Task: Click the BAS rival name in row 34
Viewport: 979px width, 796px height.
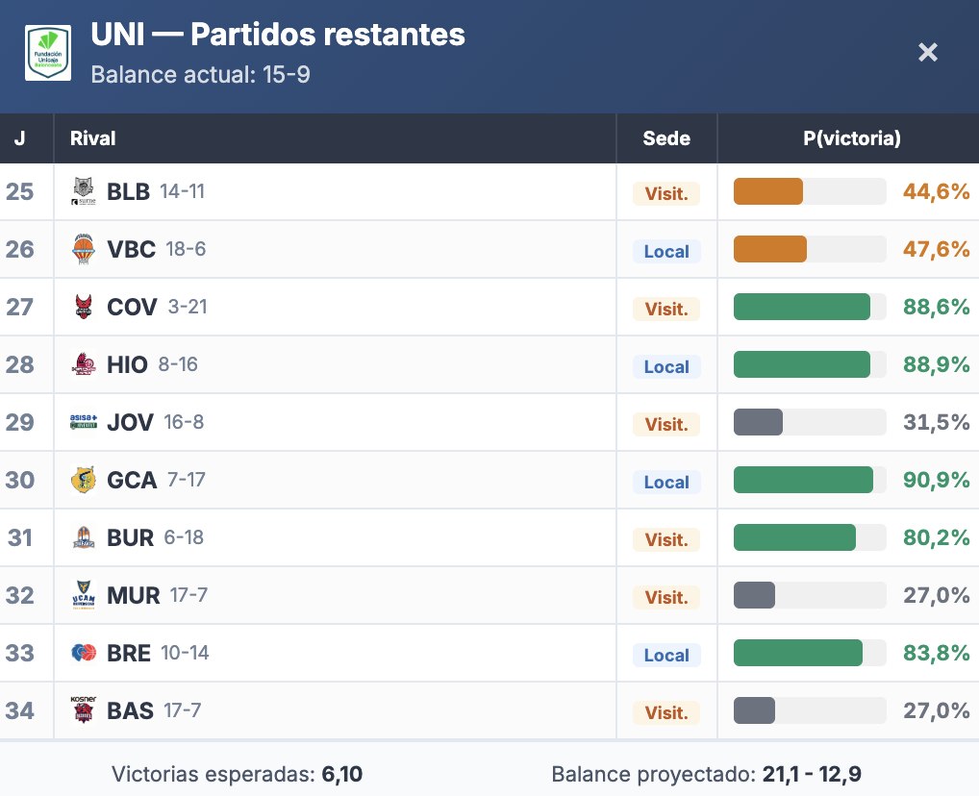Action: click(x=131, y=710)
